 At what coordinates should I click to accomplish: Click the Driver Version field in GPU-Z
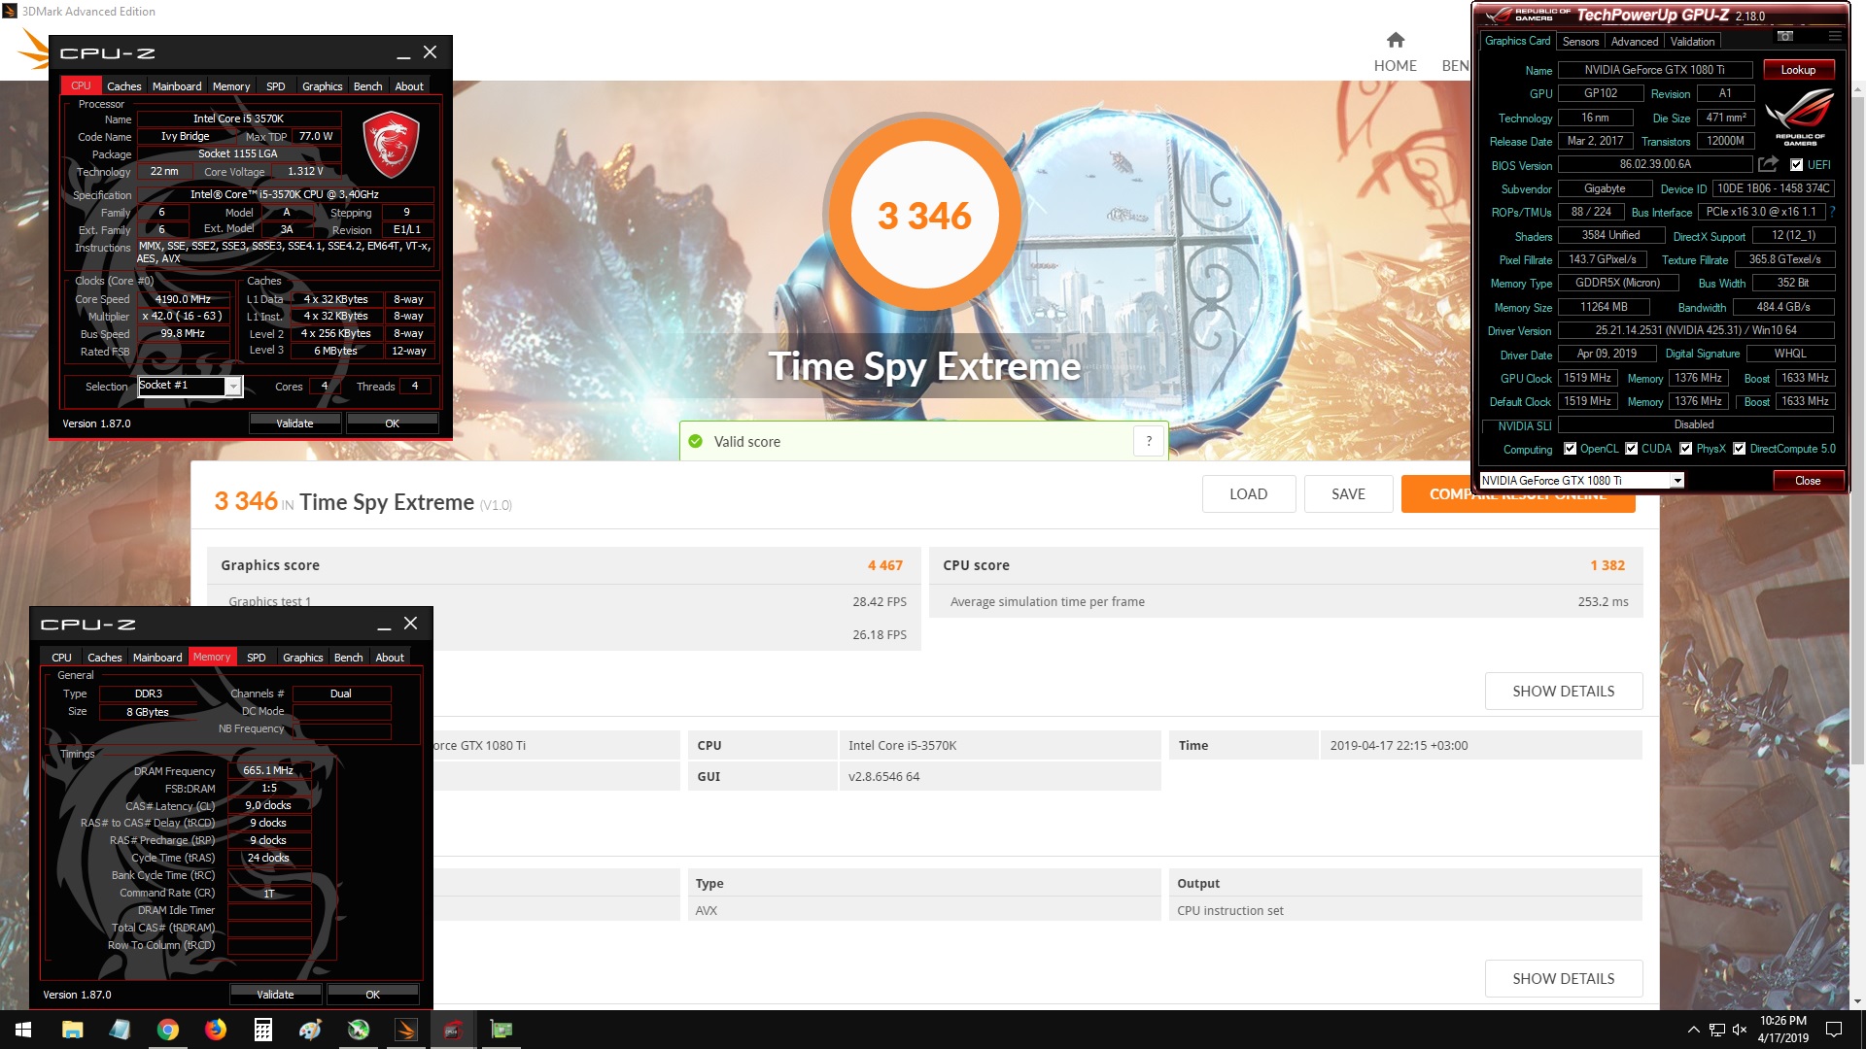pyautogui.click(x=1695, y=331)
